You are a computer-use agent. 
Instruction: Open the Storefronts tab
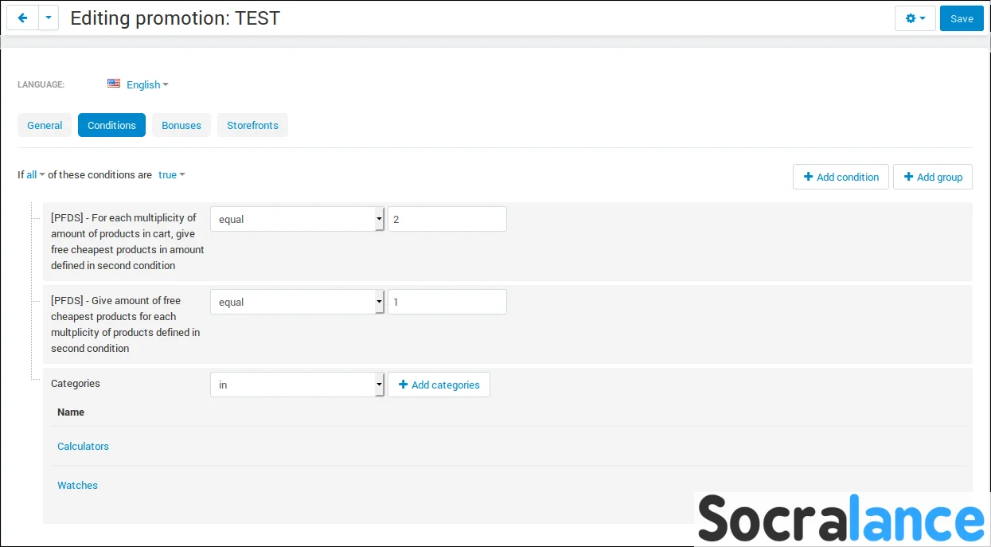[x=252, y=125]
